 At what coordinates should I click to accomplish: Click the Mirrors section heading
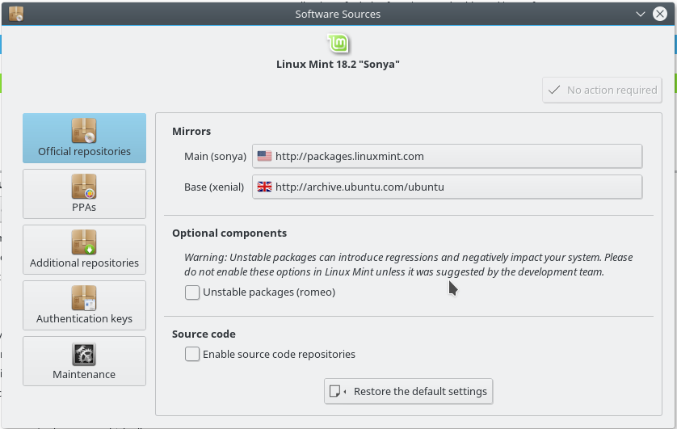coord(191,131)
